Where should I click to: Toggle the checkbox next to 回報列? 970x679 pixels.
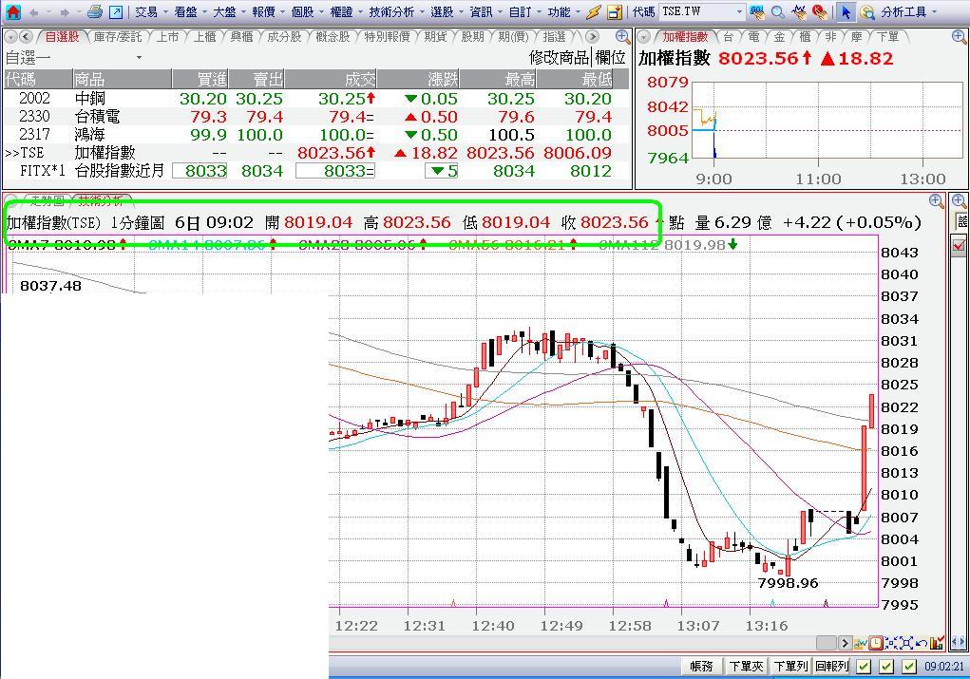point(865,666)
